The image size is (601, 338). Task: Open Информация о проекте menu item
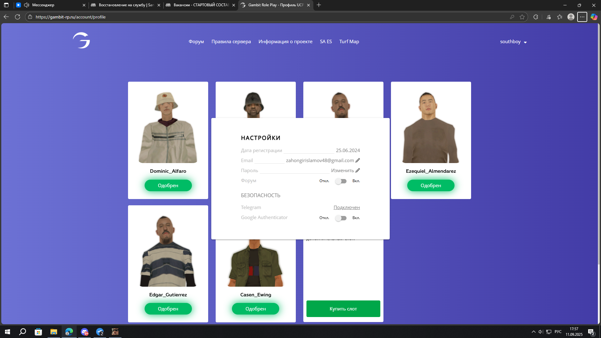tap(285, 42)
